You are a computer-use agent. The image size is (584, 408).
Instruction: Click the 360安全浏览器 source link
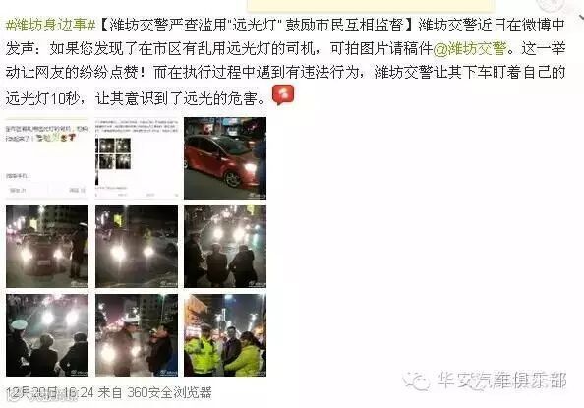[169, 392]
